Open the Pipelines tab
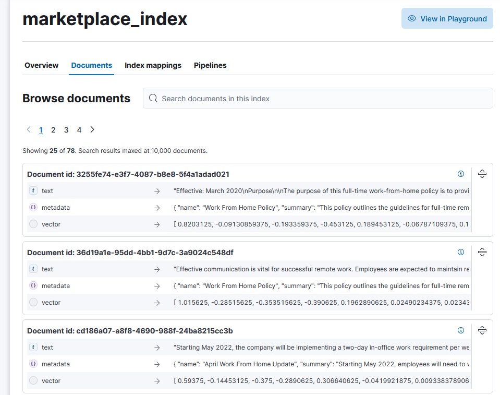This screenshot has height=395, width=500. pos(210,65)
